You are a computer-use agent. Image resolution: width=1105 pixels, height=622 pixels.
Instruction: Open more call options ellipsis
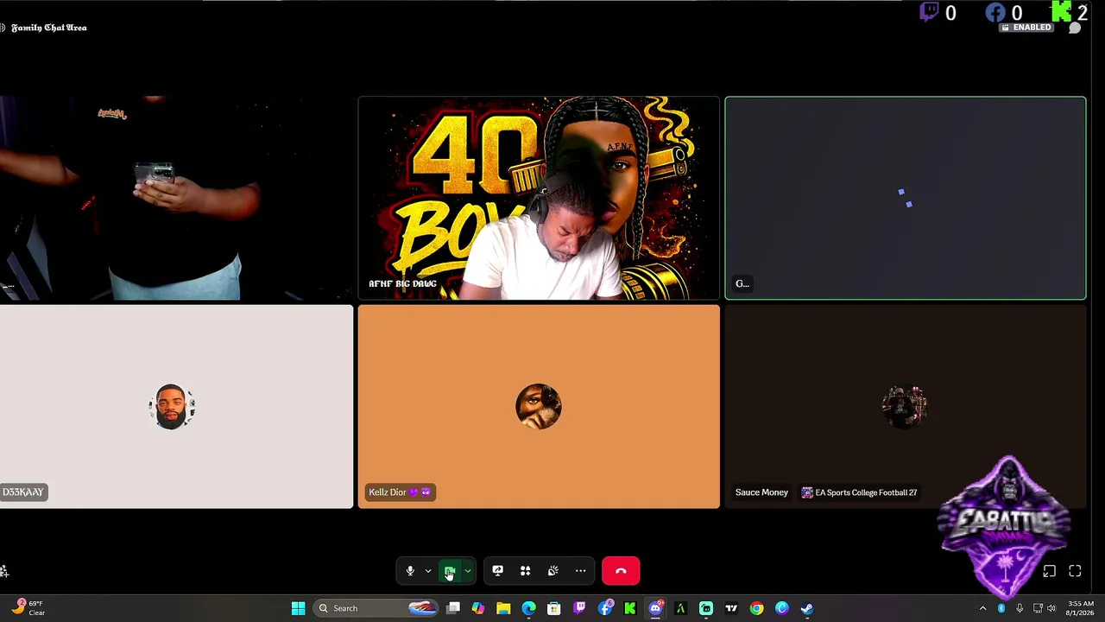tap(580, 571)
